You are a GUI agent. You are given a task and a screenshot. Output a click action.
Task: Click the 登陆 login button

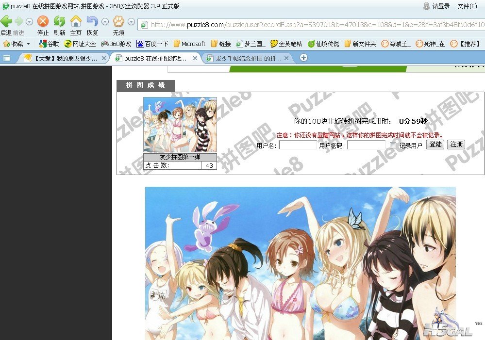pyautogui.click(x=435, y=145)
